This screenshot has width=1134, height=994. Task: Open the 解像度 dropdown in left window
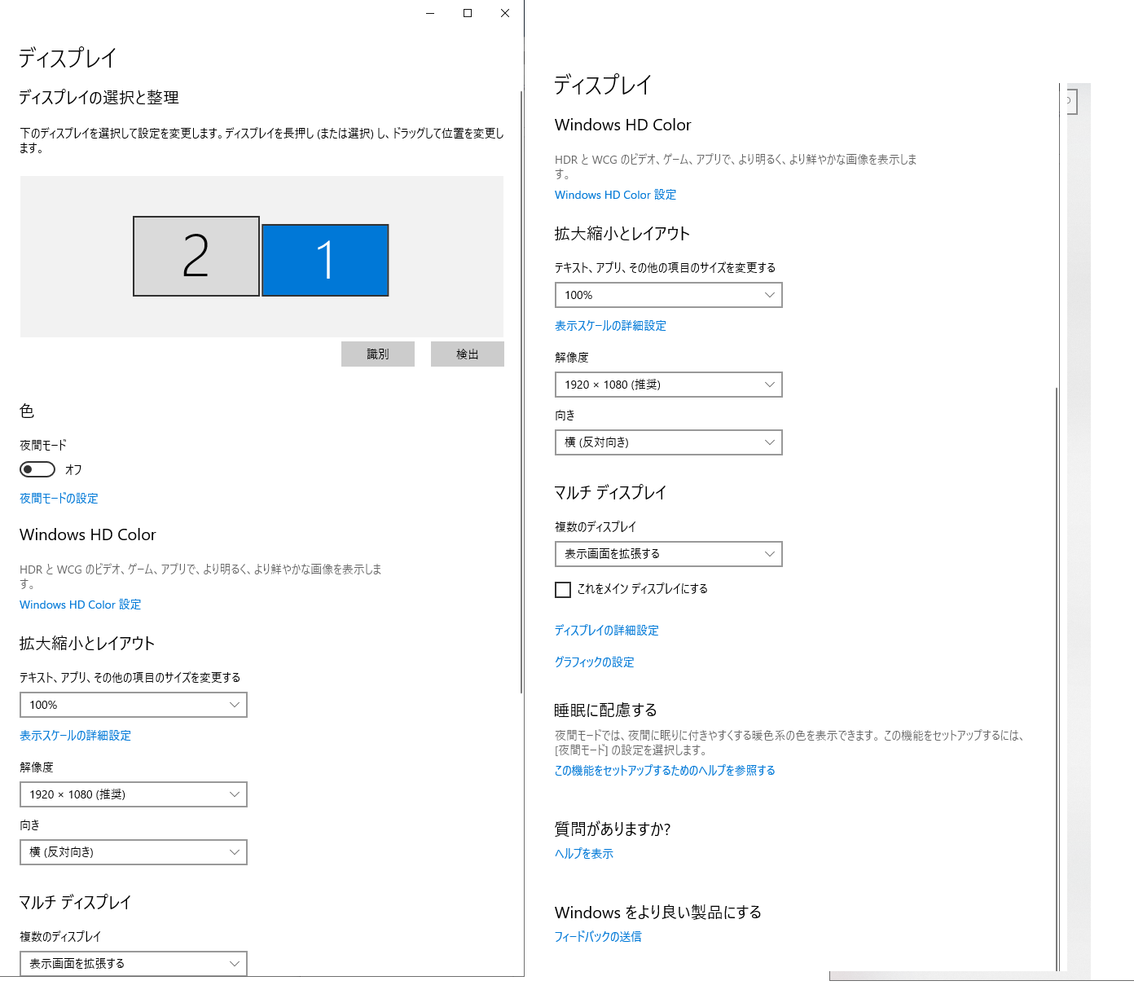tap(134, 794)
